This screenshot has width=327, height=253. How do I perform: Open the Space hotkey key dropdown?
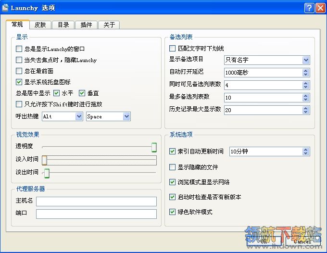[x=126, y=116]
